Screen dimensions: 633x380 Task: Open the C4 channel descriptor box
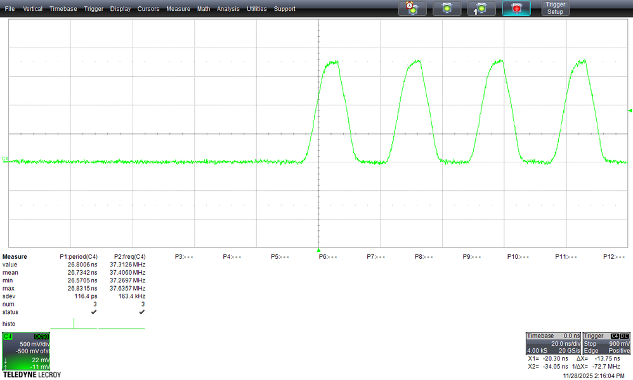point(26,351)
